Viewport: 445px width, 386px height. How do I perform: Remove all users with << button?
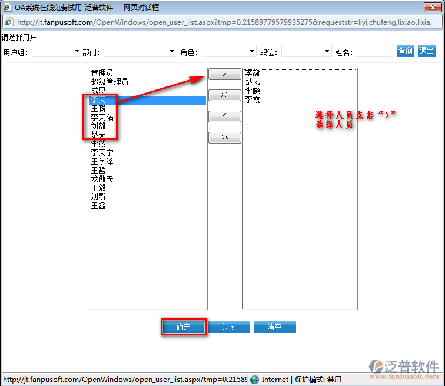tap(224, 138)
